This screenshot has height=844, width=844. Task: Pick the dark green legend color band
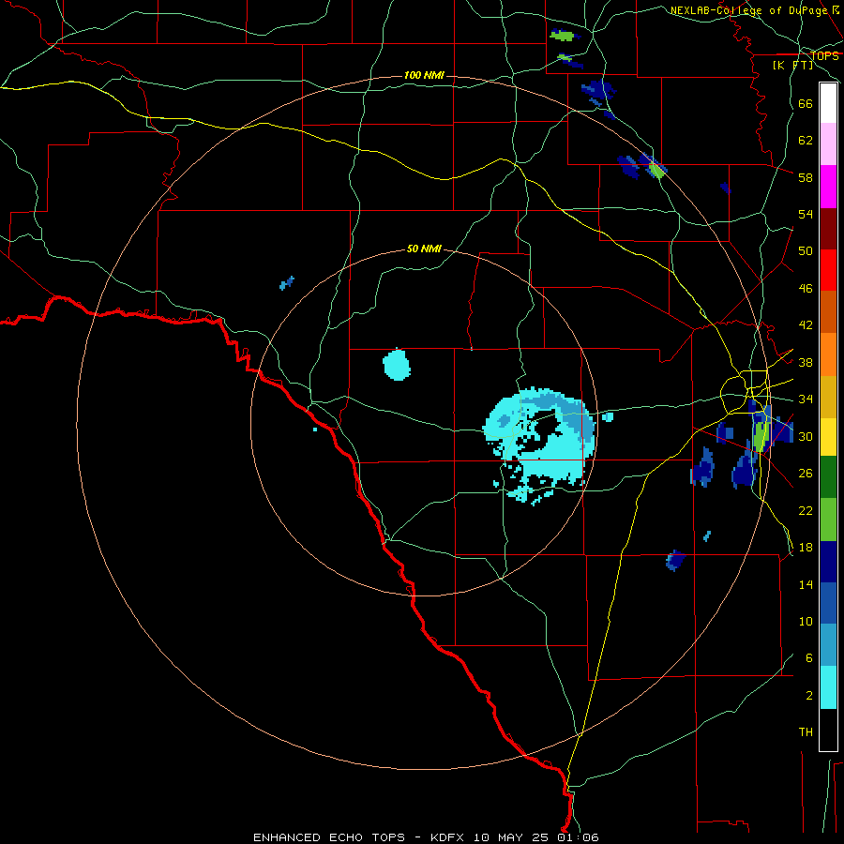click(828, 477)
